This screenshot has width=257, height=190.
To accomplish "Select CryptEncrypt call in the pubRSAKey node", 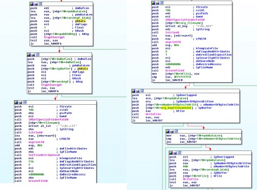I will [x=54, y=37].
